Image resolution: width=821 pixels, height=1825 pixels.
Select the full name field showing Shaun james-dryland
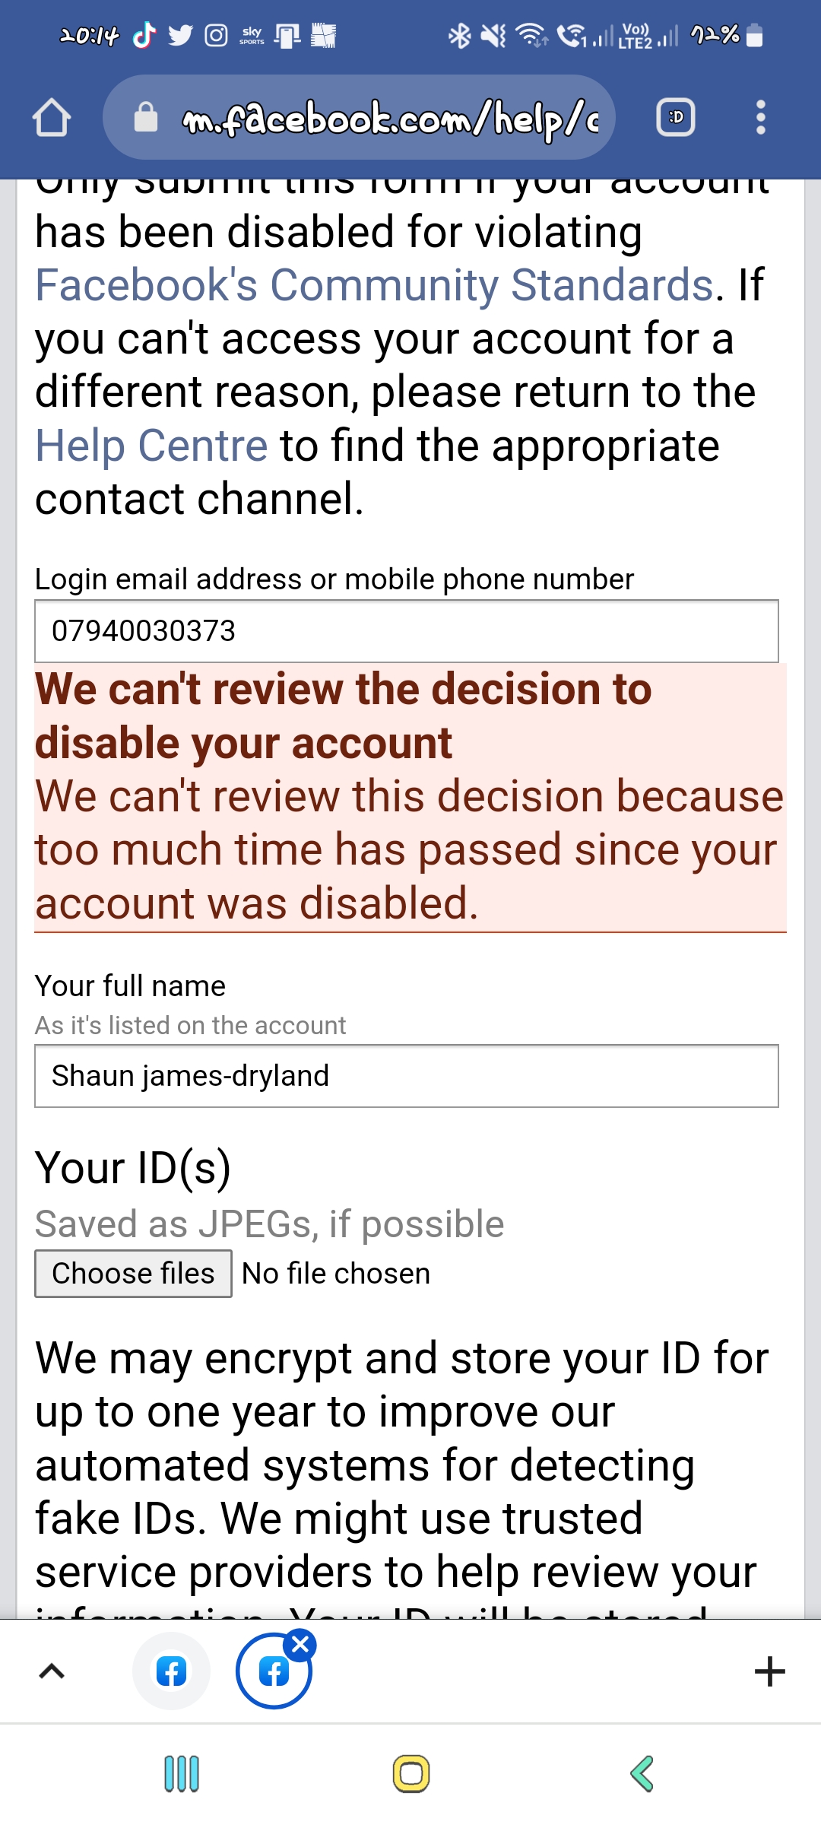[407, 1075]
